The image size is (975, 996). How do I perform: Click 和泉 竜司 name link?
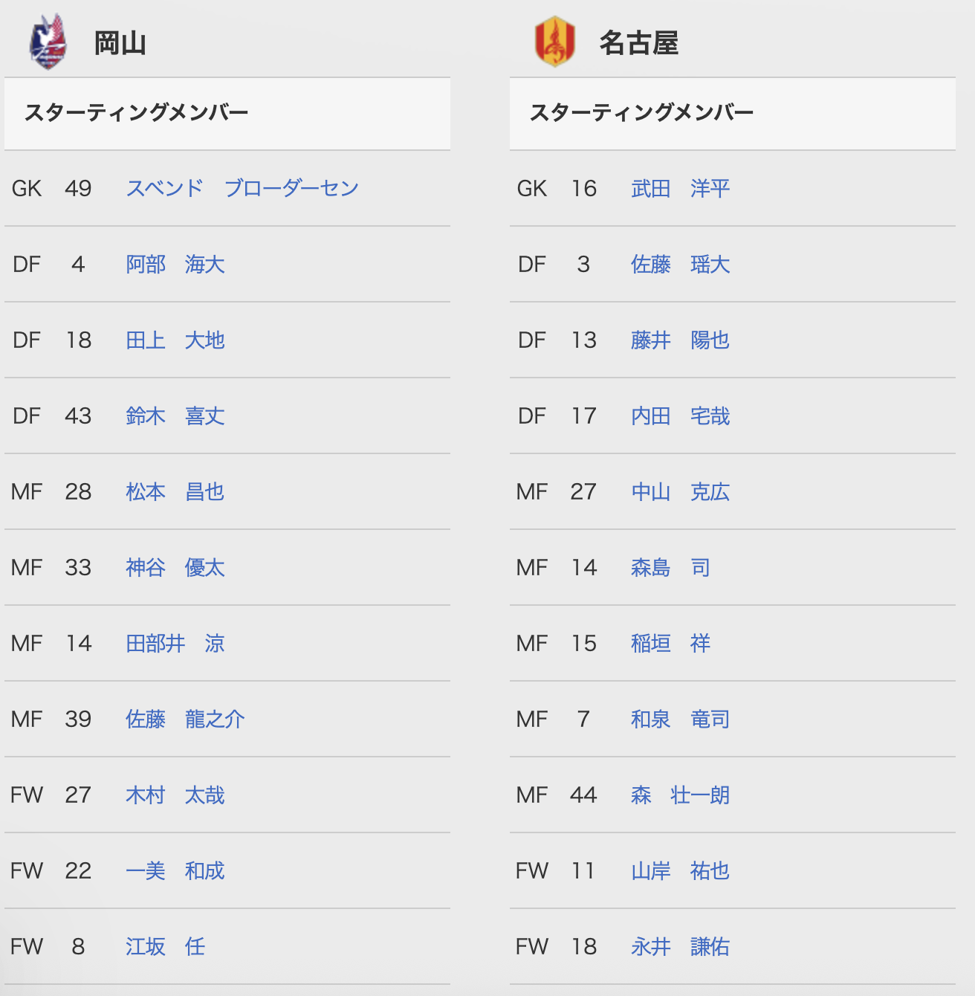[681, 719]
